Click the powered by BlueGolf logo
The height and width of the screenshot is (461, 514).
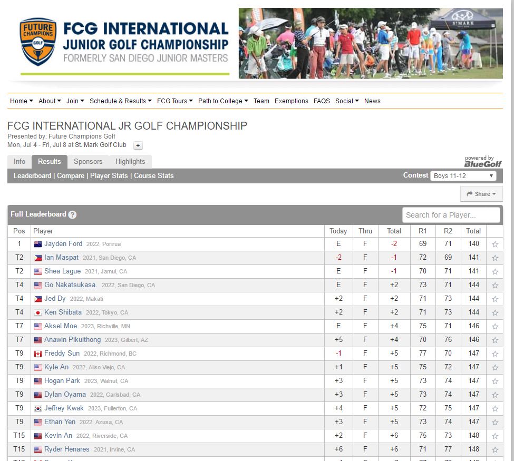(482, 162)
